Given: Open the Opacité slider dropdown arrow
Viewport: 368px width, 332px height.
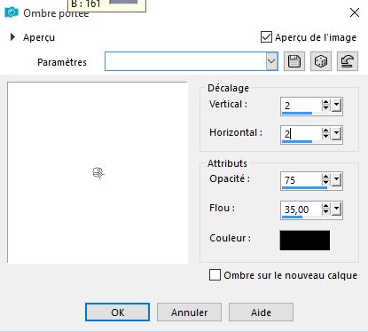Looking at the screenshot, I should tap(336, 180).
